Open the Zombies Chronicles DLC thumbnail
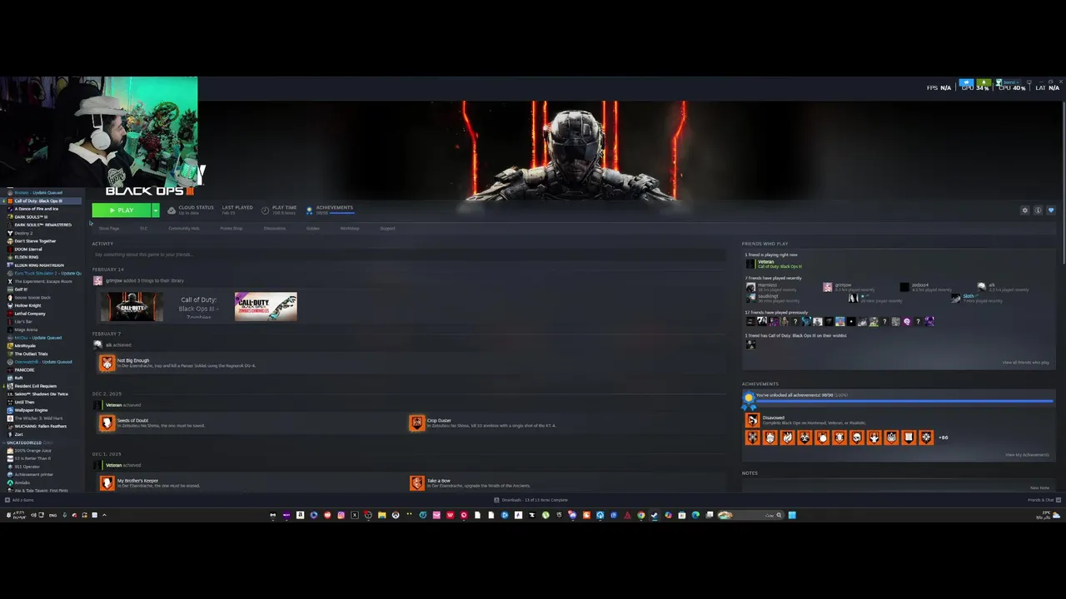 266,307
